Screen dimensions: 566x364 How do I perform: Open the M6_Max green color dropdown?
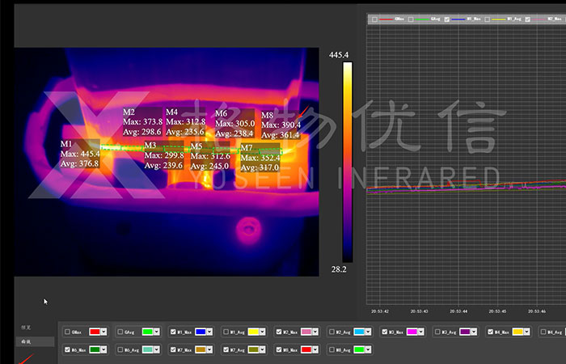104,349
